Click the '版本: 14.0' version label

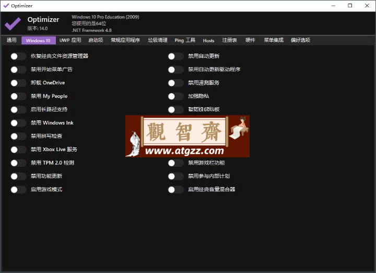(38, 28)
